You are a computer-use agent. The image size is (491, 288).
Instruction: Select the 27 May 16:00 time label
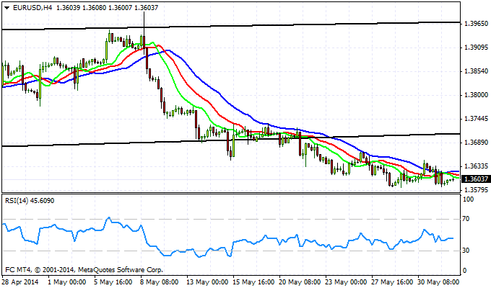(392, 282)
